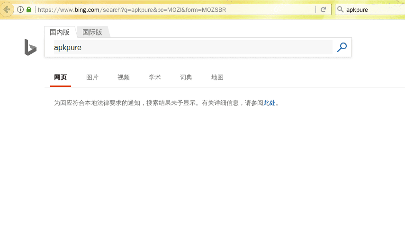Open the 学术 results tab
405x249 pixels.
155,77
